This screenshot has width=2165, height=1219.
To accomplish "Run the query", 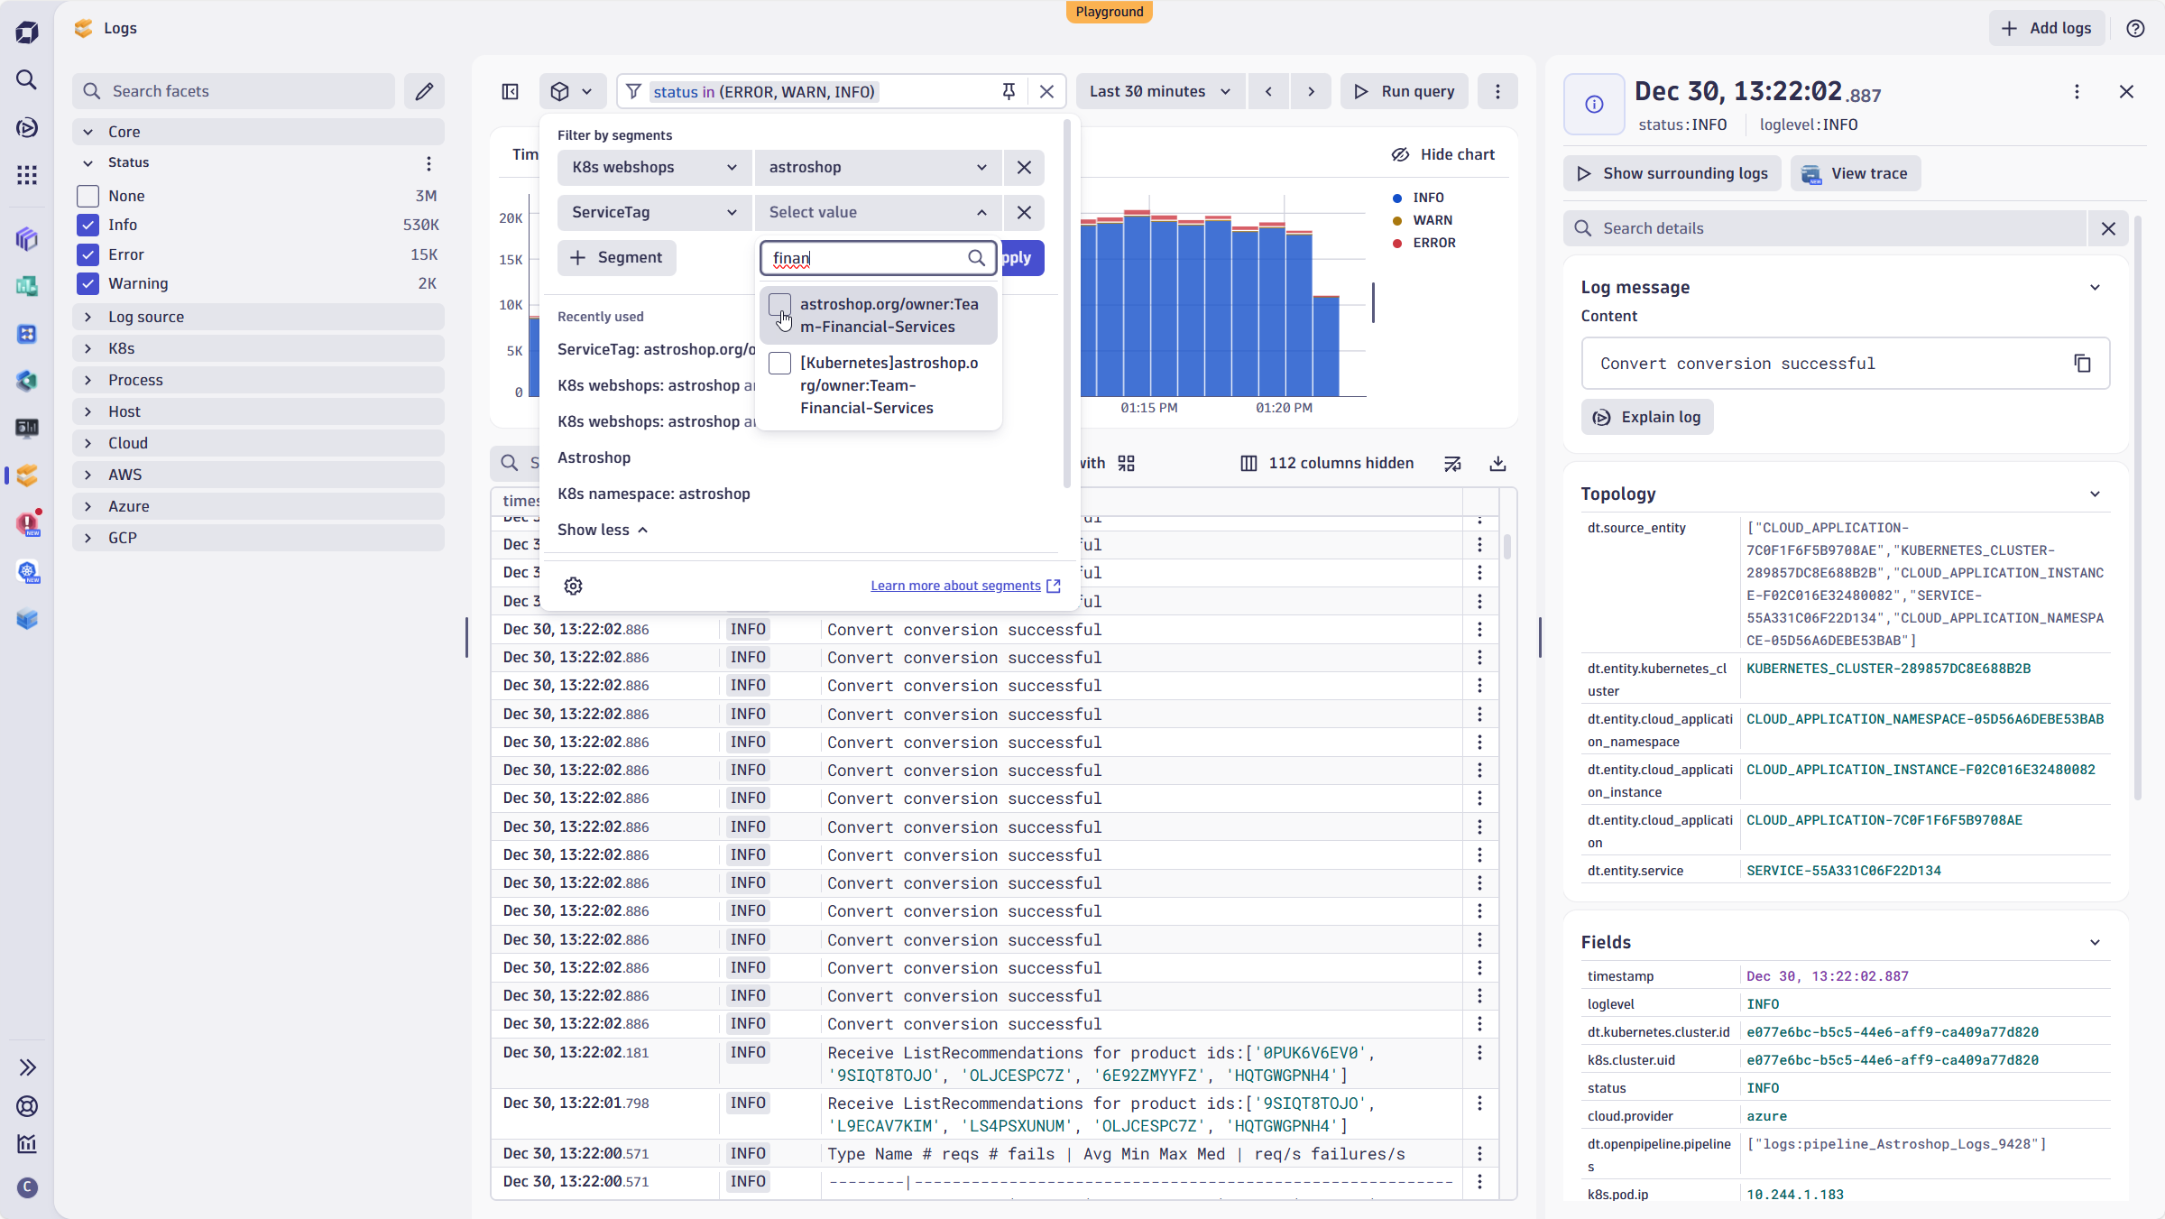I will [x=1404, y=91].
